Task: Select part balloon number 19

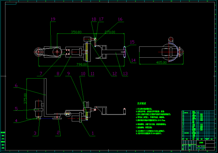Action: [53, 19]
